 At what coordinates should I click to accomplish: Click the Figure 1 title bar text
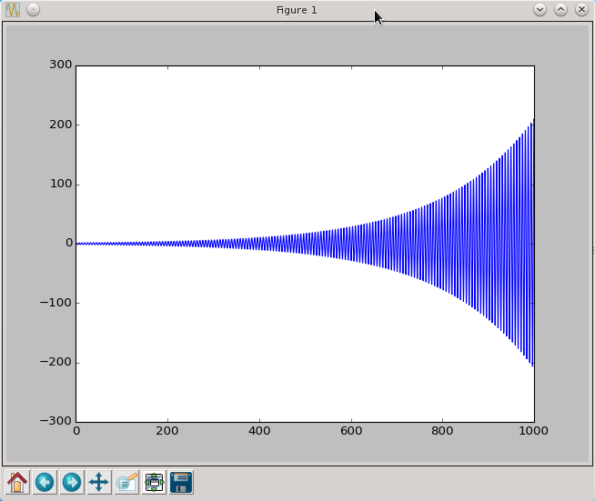click(297, 10)
